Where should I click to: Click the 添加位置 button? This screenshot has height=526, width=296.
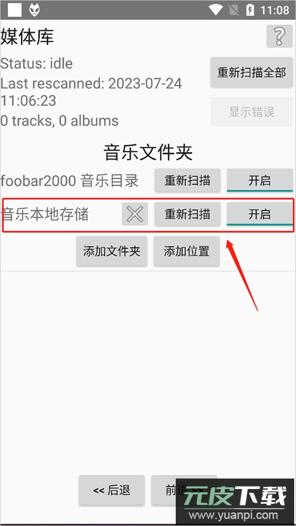pos(187,251)
